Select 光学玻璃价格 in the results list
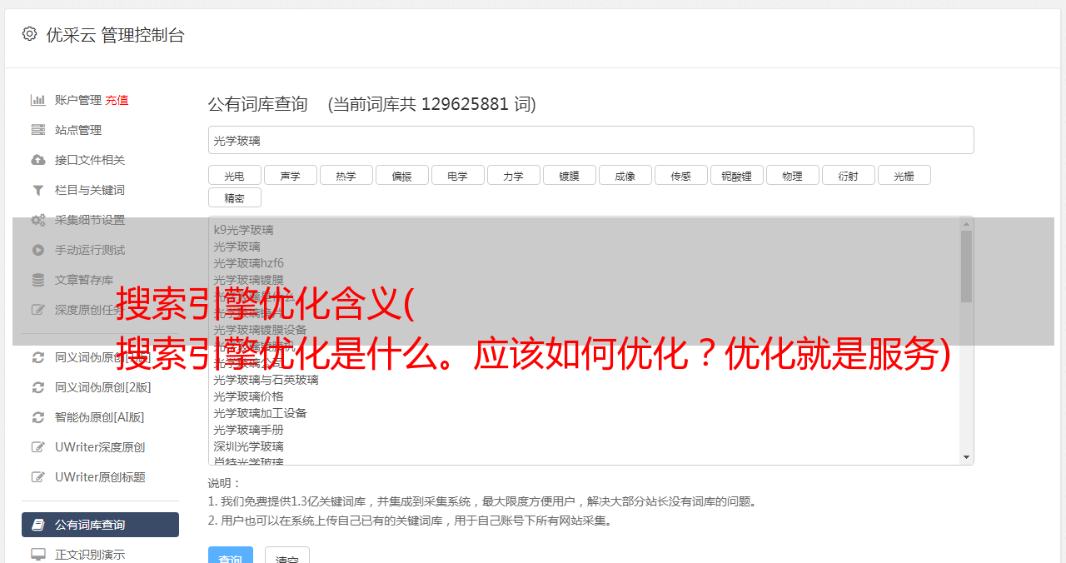The width and height of the screenshot is (1066, 563). click(x=248, y=396)
